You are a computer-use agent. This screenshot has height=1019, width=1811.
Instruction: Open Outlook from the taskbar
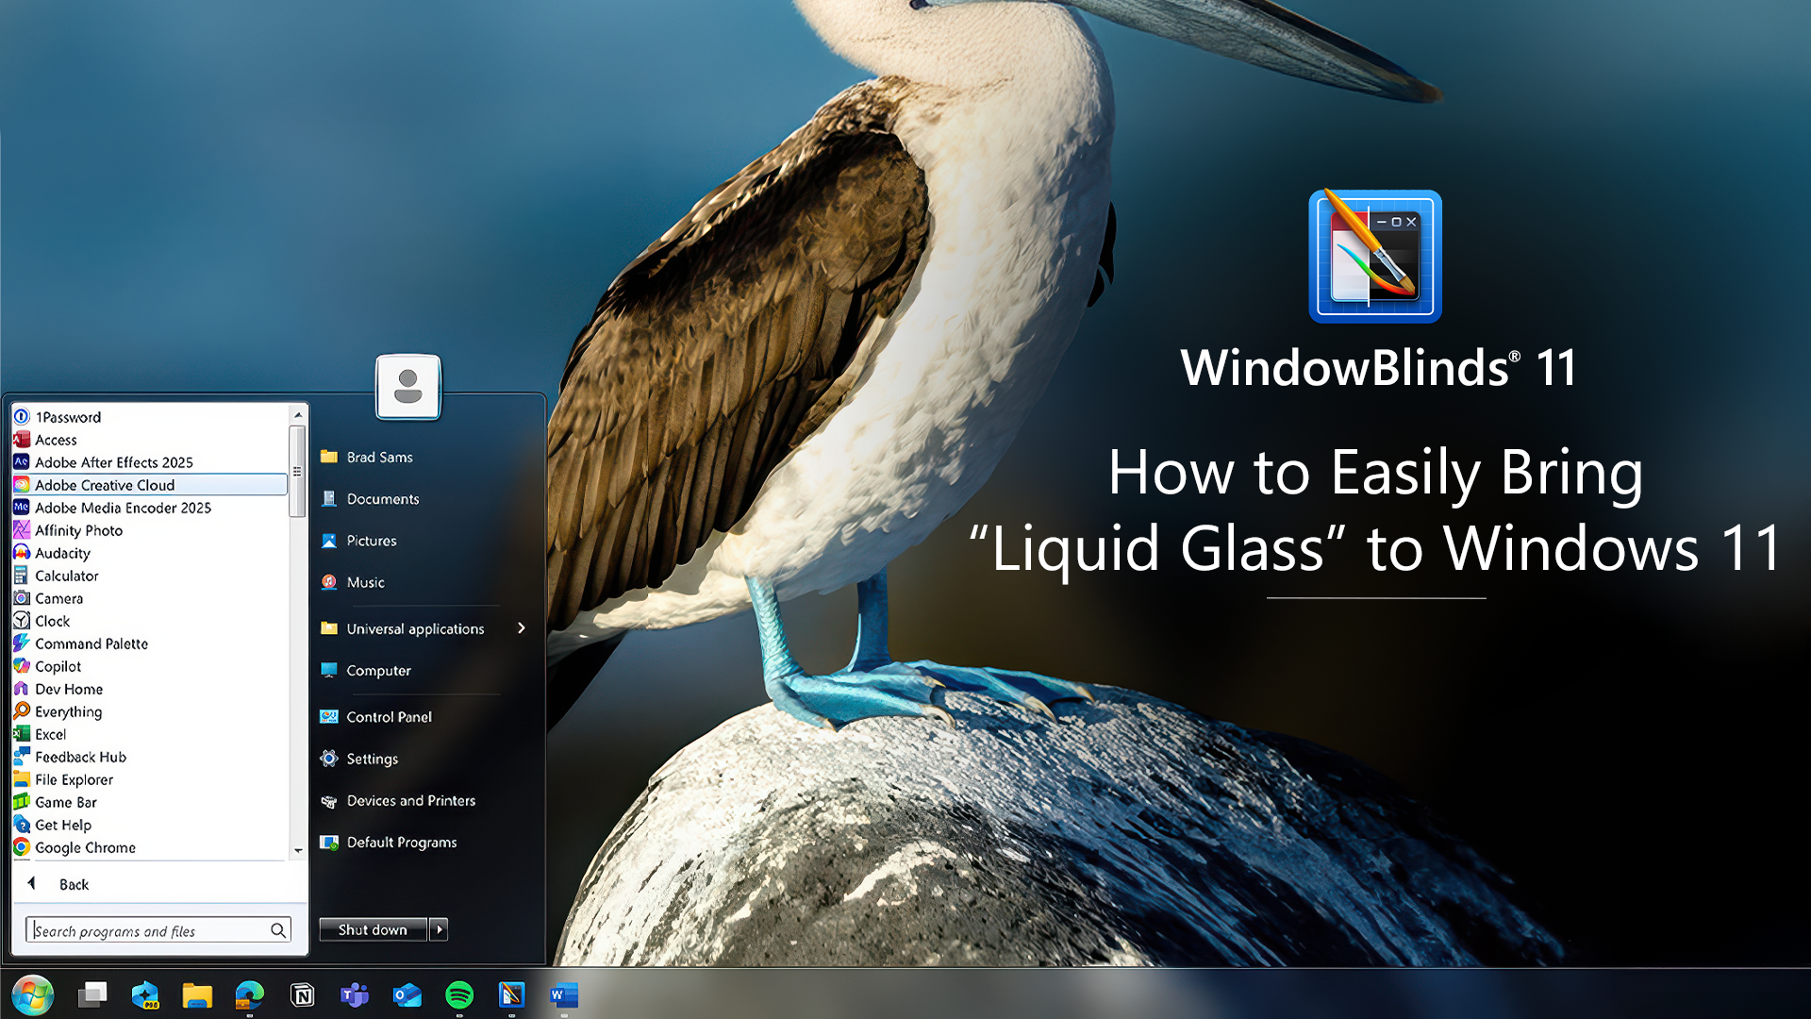point(407,994)
